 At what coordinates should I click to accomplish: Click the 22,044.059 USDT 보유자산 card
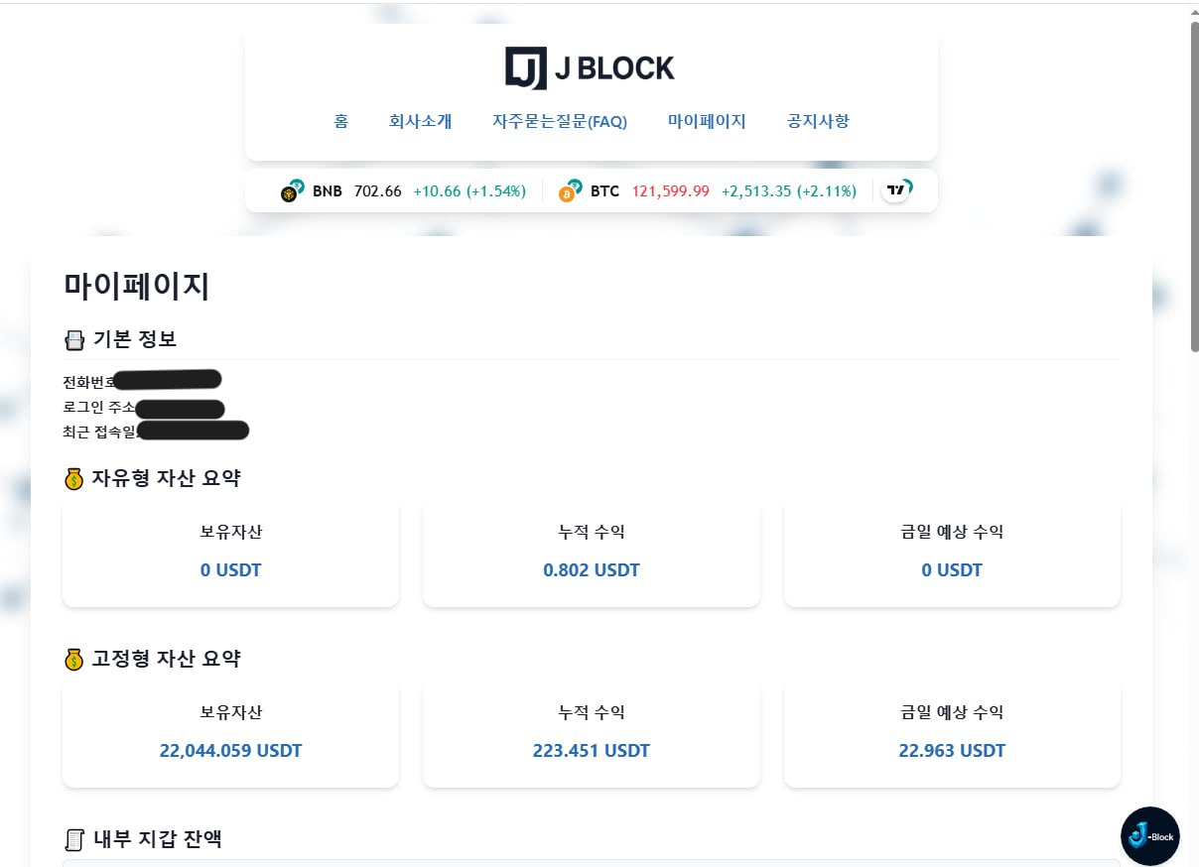point(230,733)
